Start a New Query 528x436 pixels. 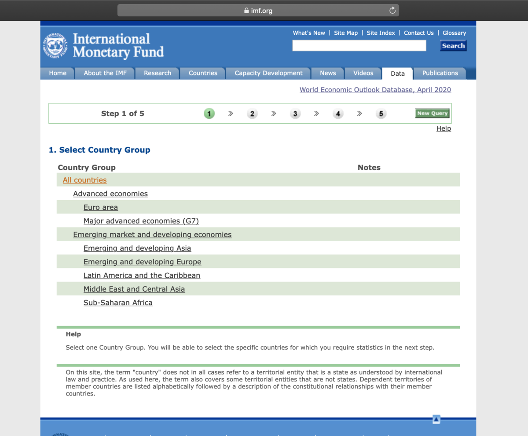pos(433,114)
